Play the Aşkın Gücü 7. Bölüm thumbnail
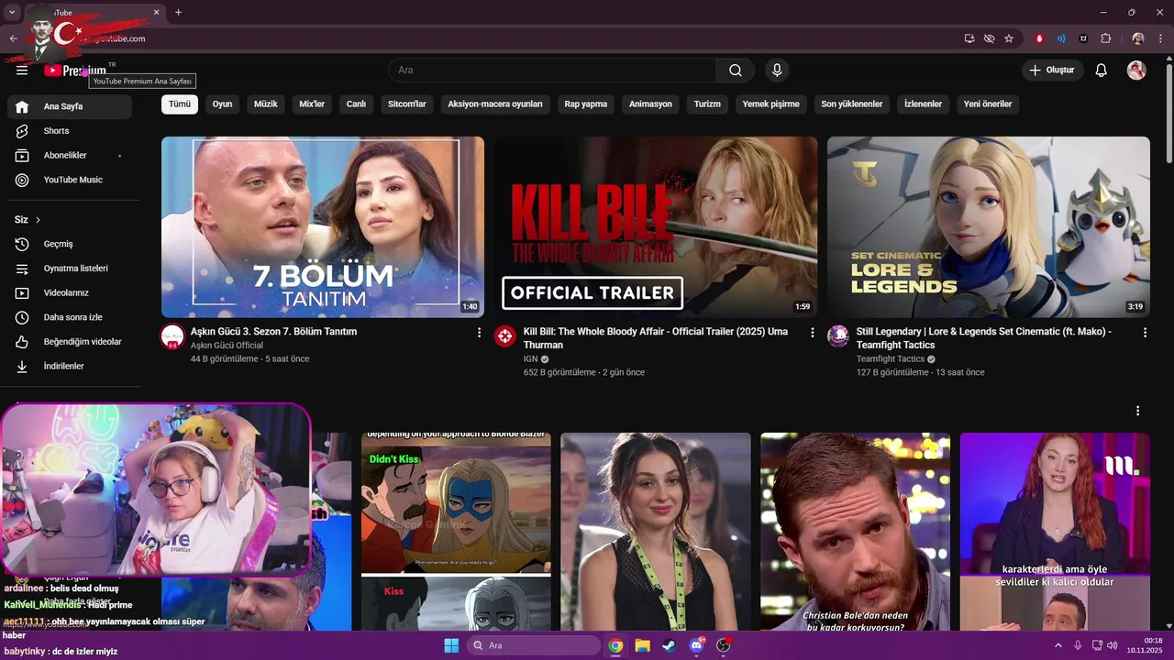1174x660 pixels. pyautogui.click(x=323, y=227)
